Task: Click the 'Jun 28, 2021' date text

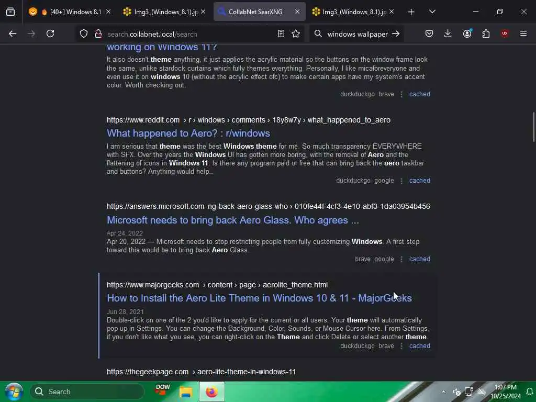Action: 125,312
